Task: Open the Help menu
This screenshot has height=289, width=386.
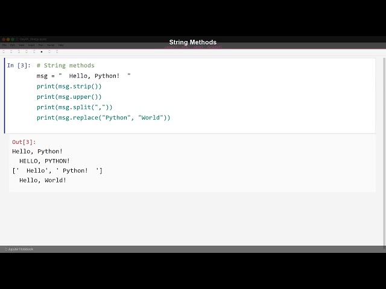Action: pyautogui.click(x=61, y=45)
